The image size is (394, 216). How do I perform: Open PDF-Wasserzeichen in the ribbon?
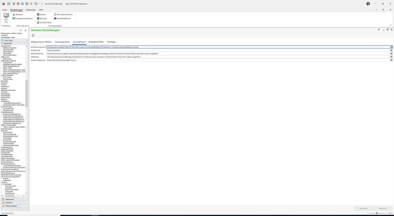63,14
